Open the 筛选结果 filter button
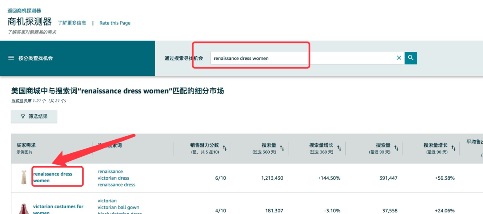483x214 pixels. [x=34, y=116]
